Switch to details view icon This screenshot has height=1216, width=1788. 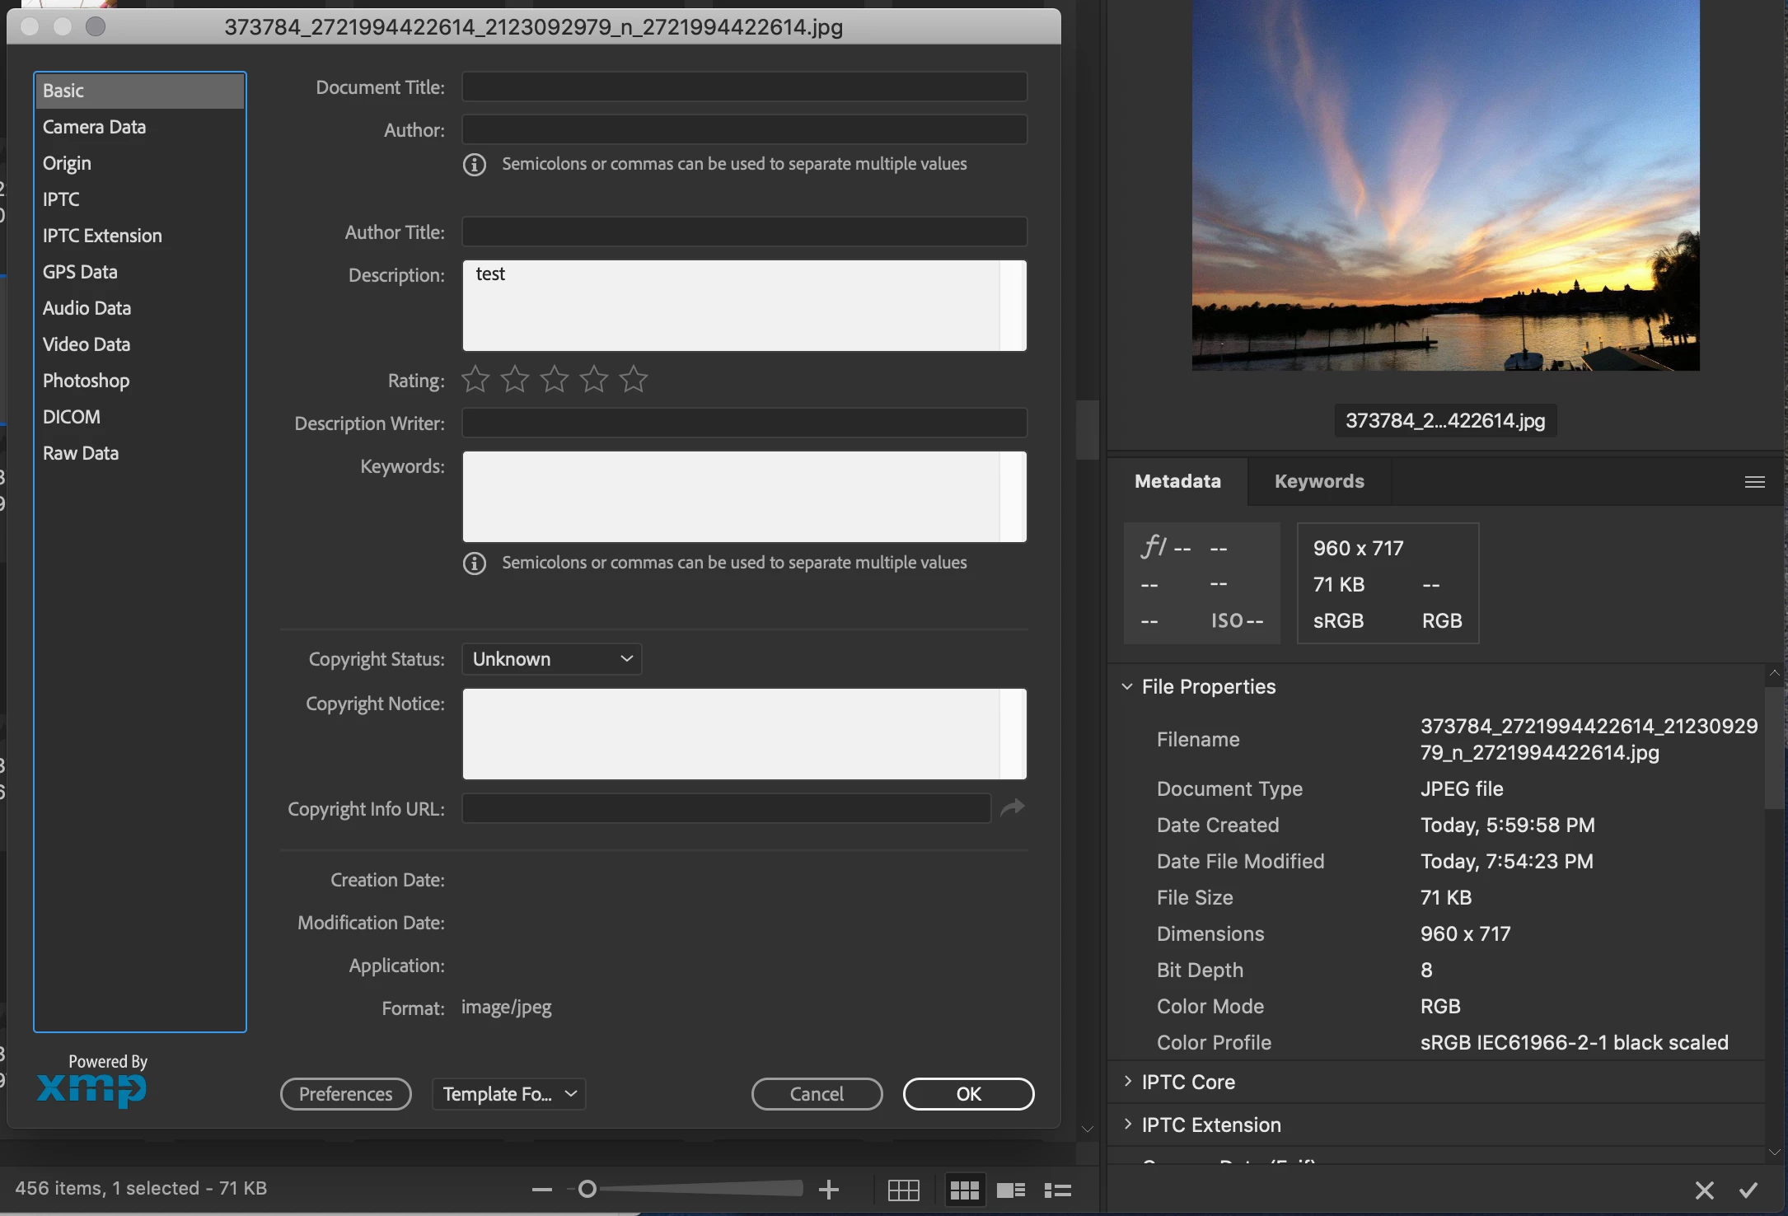click(1010, 1190)
